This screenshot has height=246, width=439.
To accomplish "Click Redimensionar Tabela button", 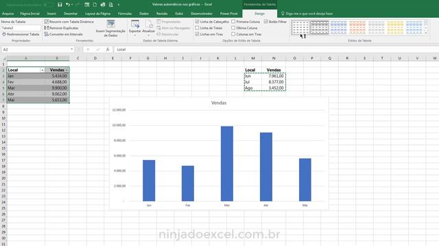I will click(21, 34).
